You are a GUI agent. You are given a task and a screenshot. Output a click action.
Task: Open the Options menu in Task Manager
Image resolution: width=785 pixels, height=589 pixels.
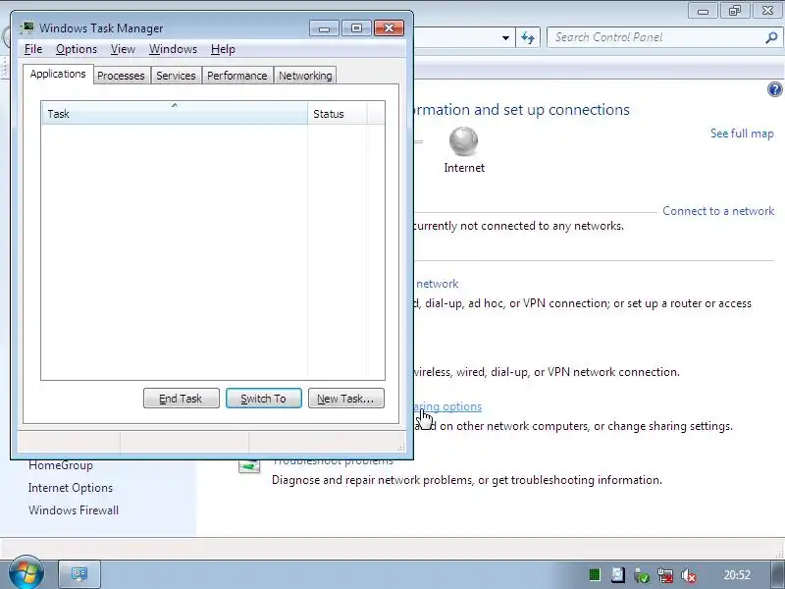[x=77, y=49]
